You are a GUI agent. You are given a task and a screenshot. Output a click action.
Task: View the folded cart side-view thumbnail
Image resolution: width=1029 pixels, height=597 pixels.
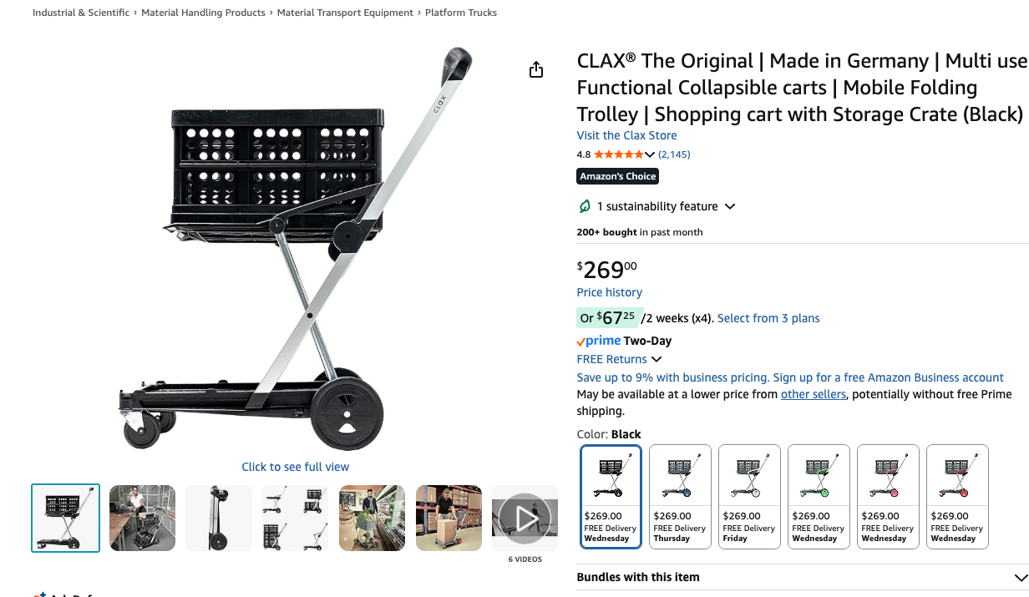click(219, 518)
